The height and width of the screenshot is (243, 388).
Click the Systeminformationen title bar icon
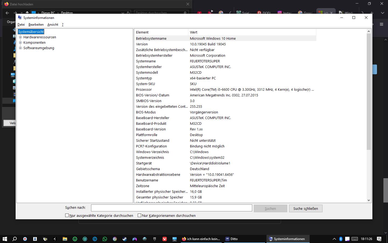tap(20, 18)
